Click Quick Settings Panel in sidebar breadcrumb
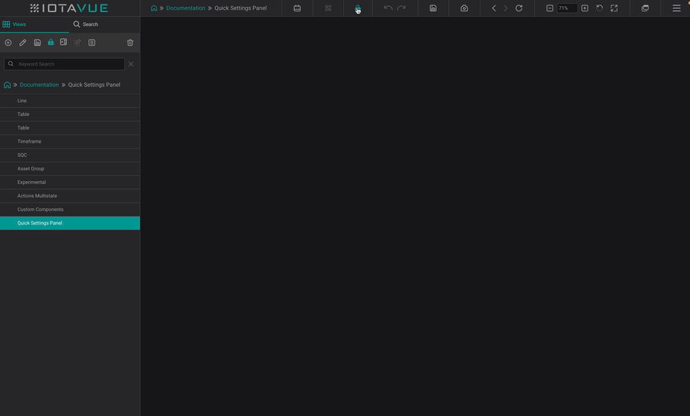This screenshot has height=416, width=690. click(94, 85)
